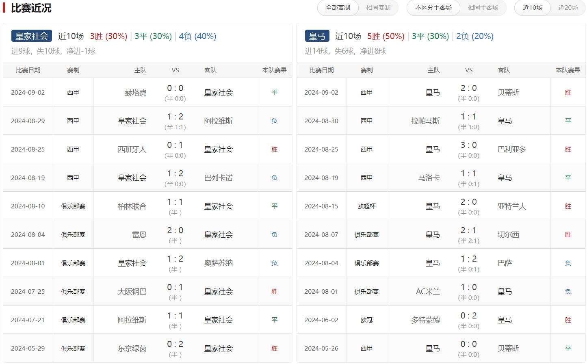This screenshot has height=364, width=587.
Task: Switch to 相同赛制 filter
Action: (378, 8)
